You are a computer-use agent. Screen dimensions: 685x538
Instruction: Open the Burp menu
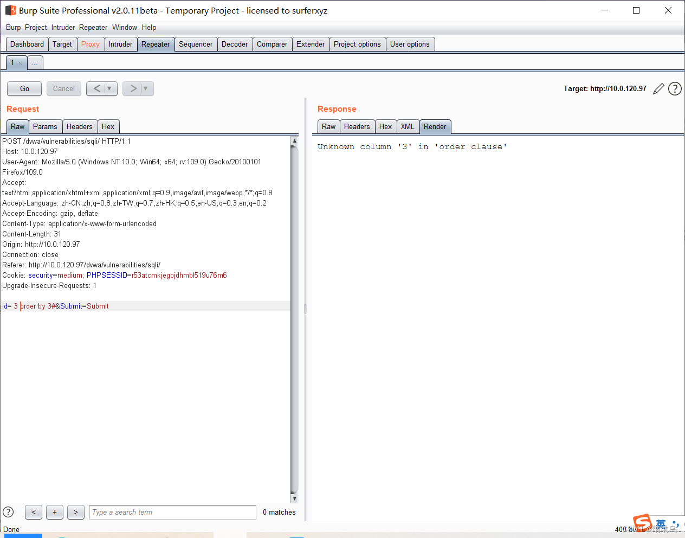(13, 27)
